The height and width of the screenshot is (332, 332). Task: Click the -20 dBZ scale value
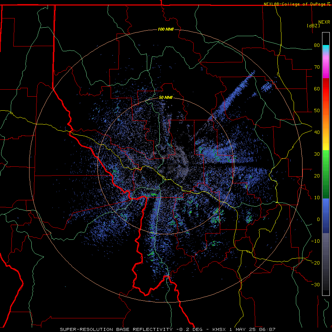point(315,263)
